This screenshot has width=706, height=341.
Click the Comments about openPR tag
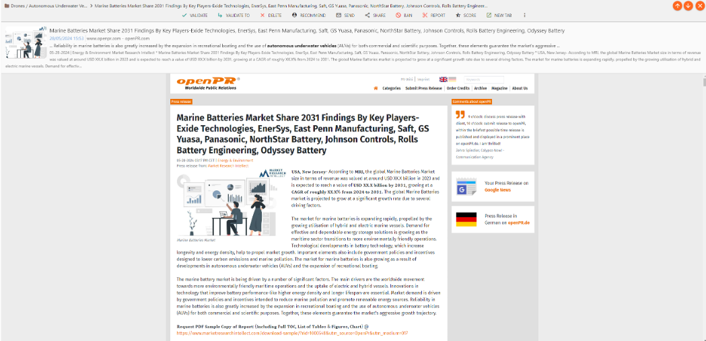[x=471, y=102]
